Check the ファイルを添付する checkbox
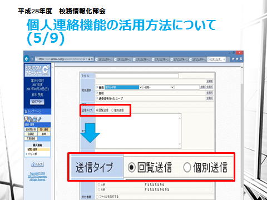The height and width of the screenshot is (200, 267). point(97,197)
